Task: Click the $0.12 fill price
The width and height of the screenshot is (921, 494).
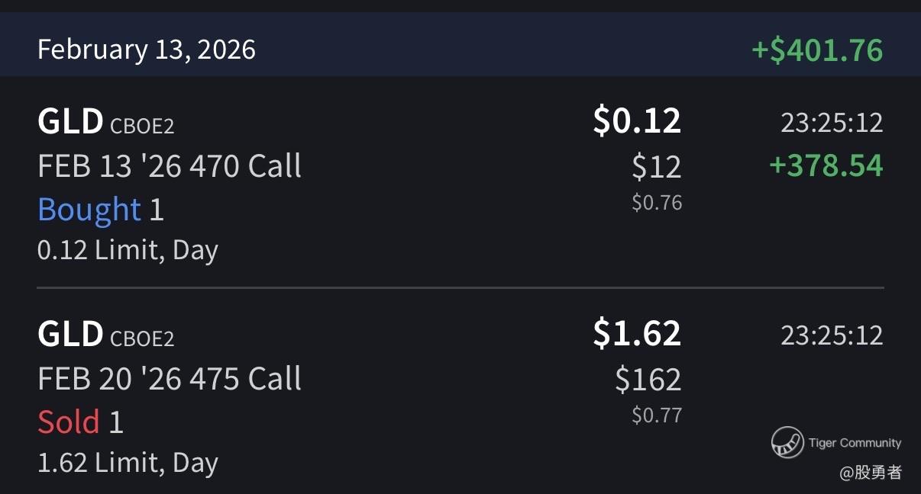Action: [637, 121]
